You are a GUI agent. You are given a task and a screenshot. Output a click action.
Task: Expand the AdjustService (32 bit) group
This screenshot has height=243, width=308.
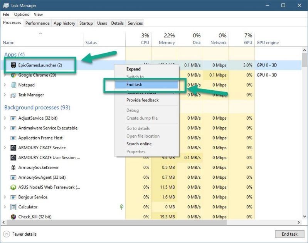(5, 118)
